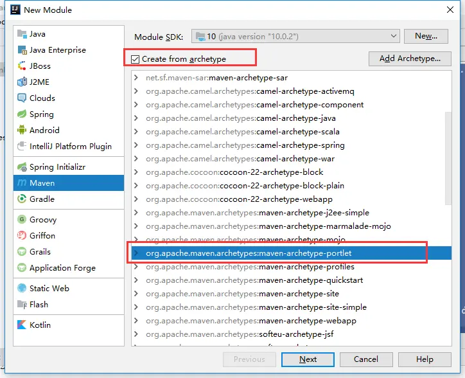The width and height of the screenshot is (465, 378).
Task: Select cocoon-22-archetype-webapp row
Action: coord(291,199)
